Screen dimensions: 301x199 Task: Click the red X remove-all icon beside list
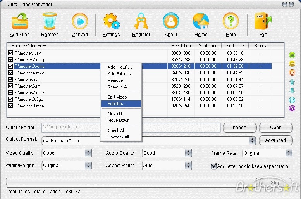coord(292,73)
